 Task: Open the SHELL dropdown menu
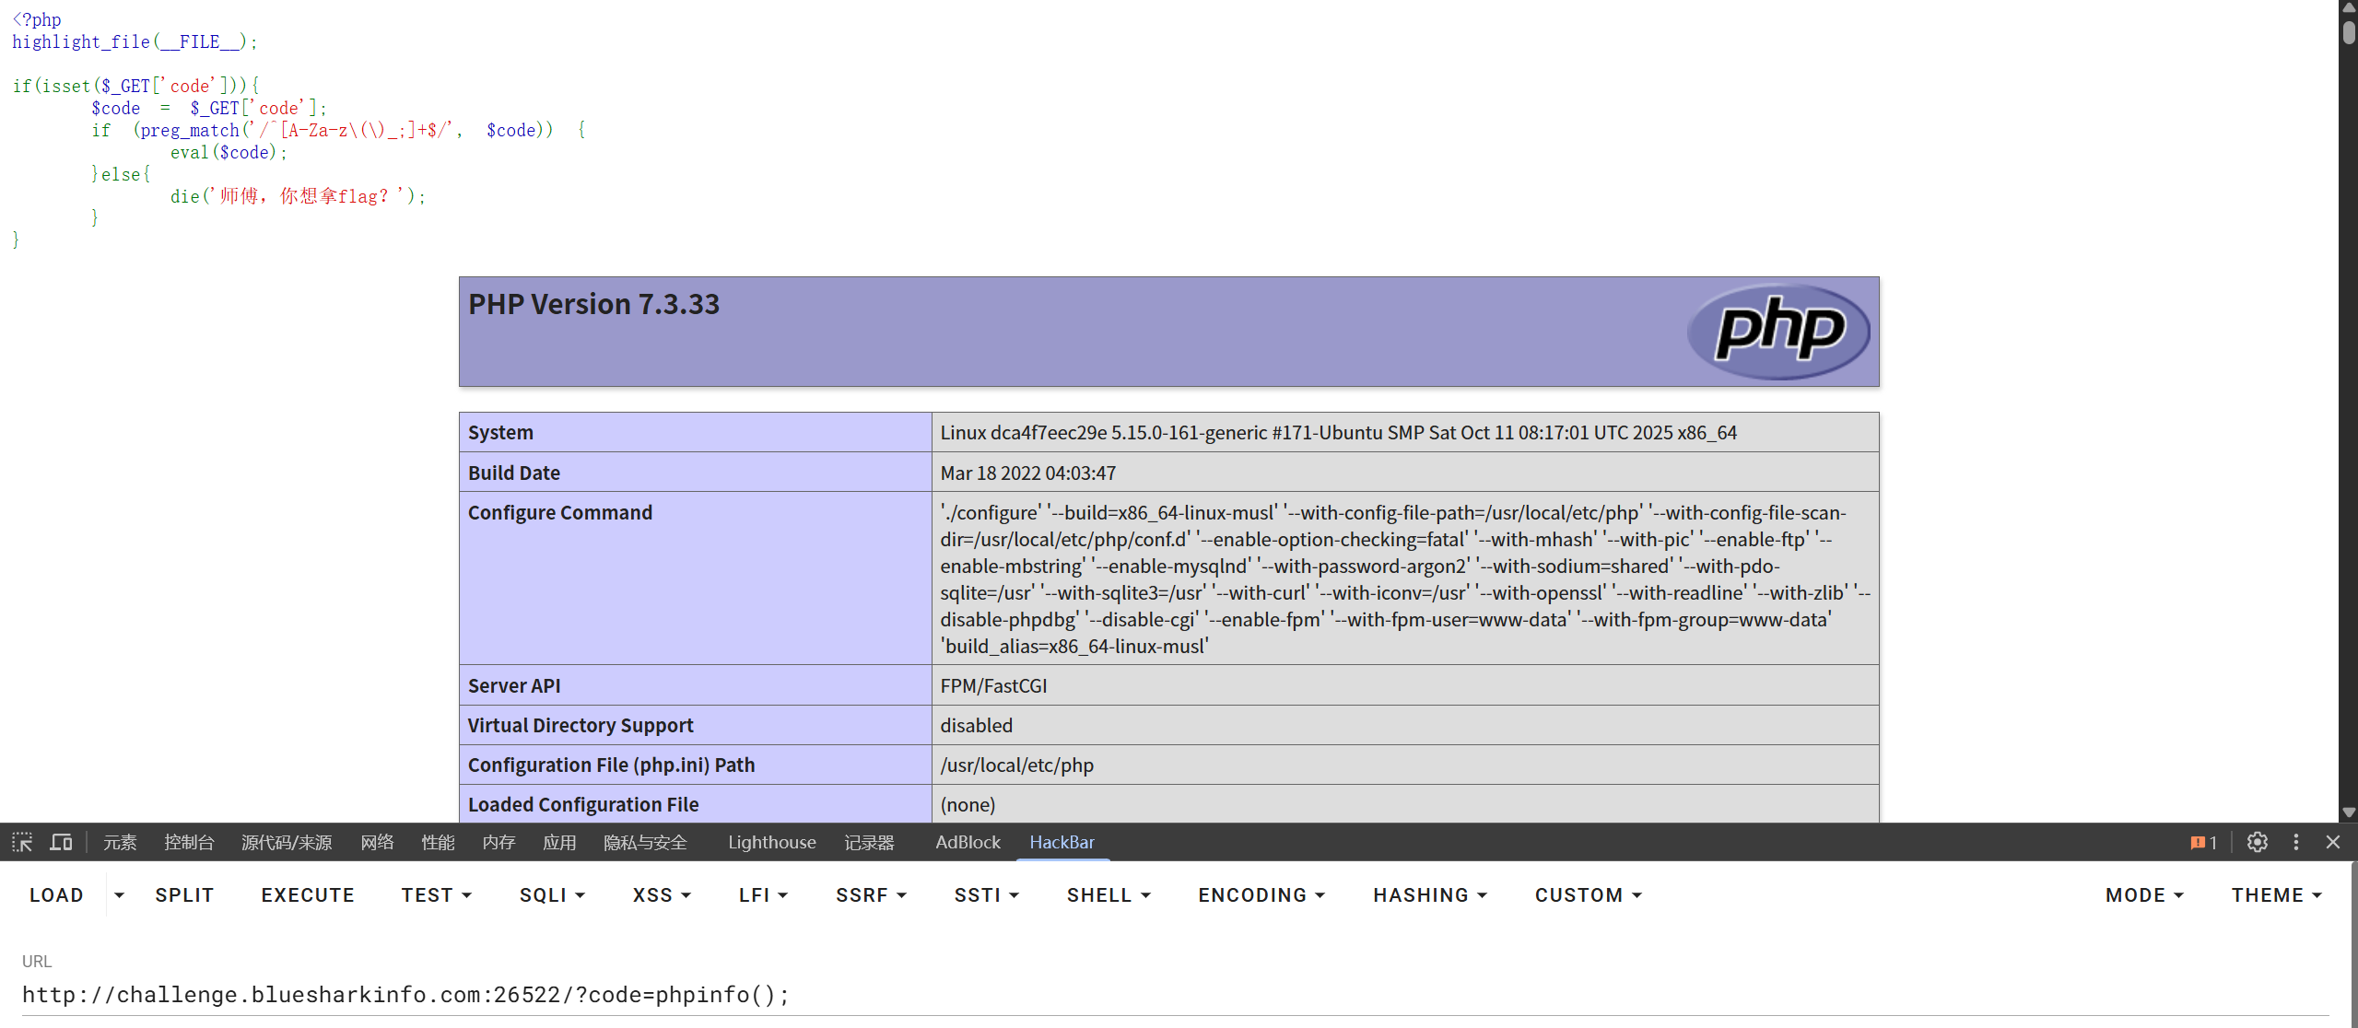click(x=1109, y=895)
